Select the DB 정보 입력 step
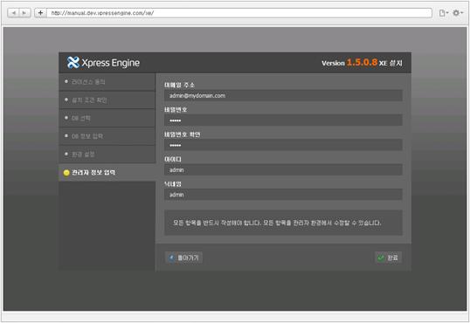Viewport: 470px width, 323px height. pyautogui.click(x=107, y=136)
